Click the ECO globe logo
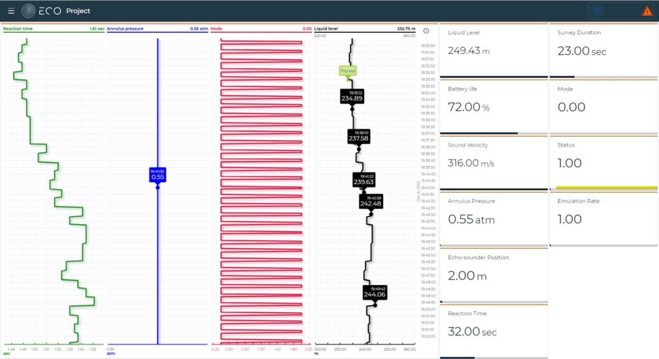Screen dimensions: 659x359 [x=29, y=11]
